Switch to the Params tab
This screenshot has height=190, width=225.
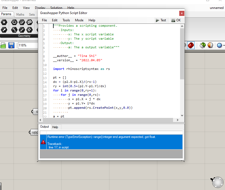pos(6,14)
